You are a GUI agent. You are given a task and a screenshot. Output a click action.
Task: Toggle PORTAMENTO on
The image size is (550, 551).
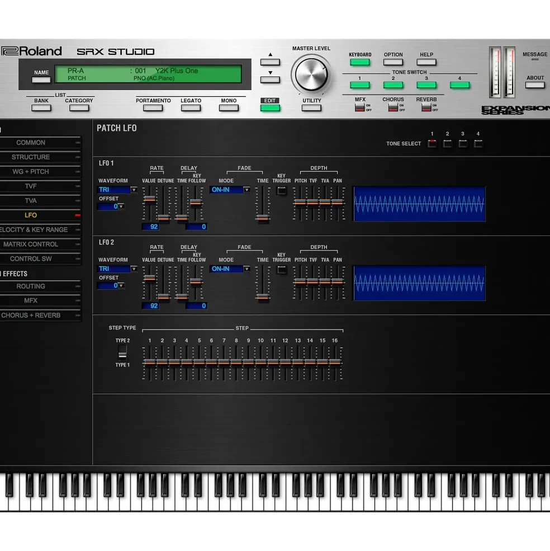153,108
